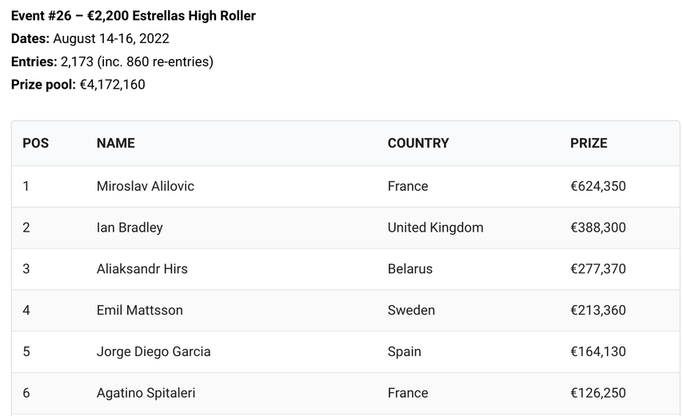Click the Spain country cell

click(x=404, y=351)
